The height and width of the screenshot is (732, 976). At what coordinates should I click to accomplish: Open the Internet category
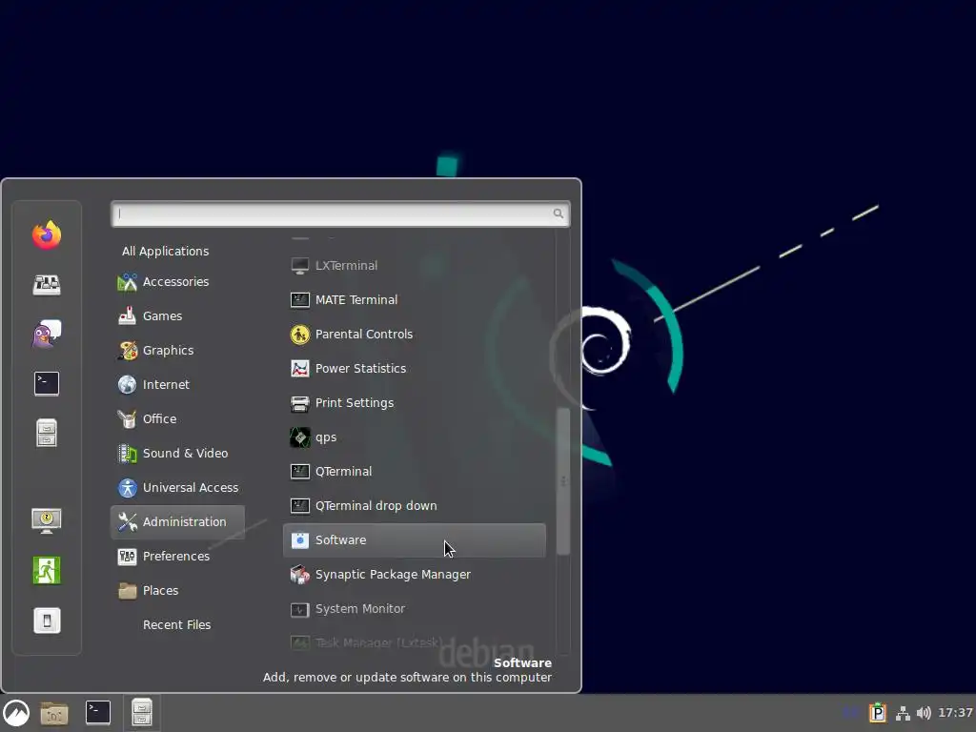click(177, 385)
